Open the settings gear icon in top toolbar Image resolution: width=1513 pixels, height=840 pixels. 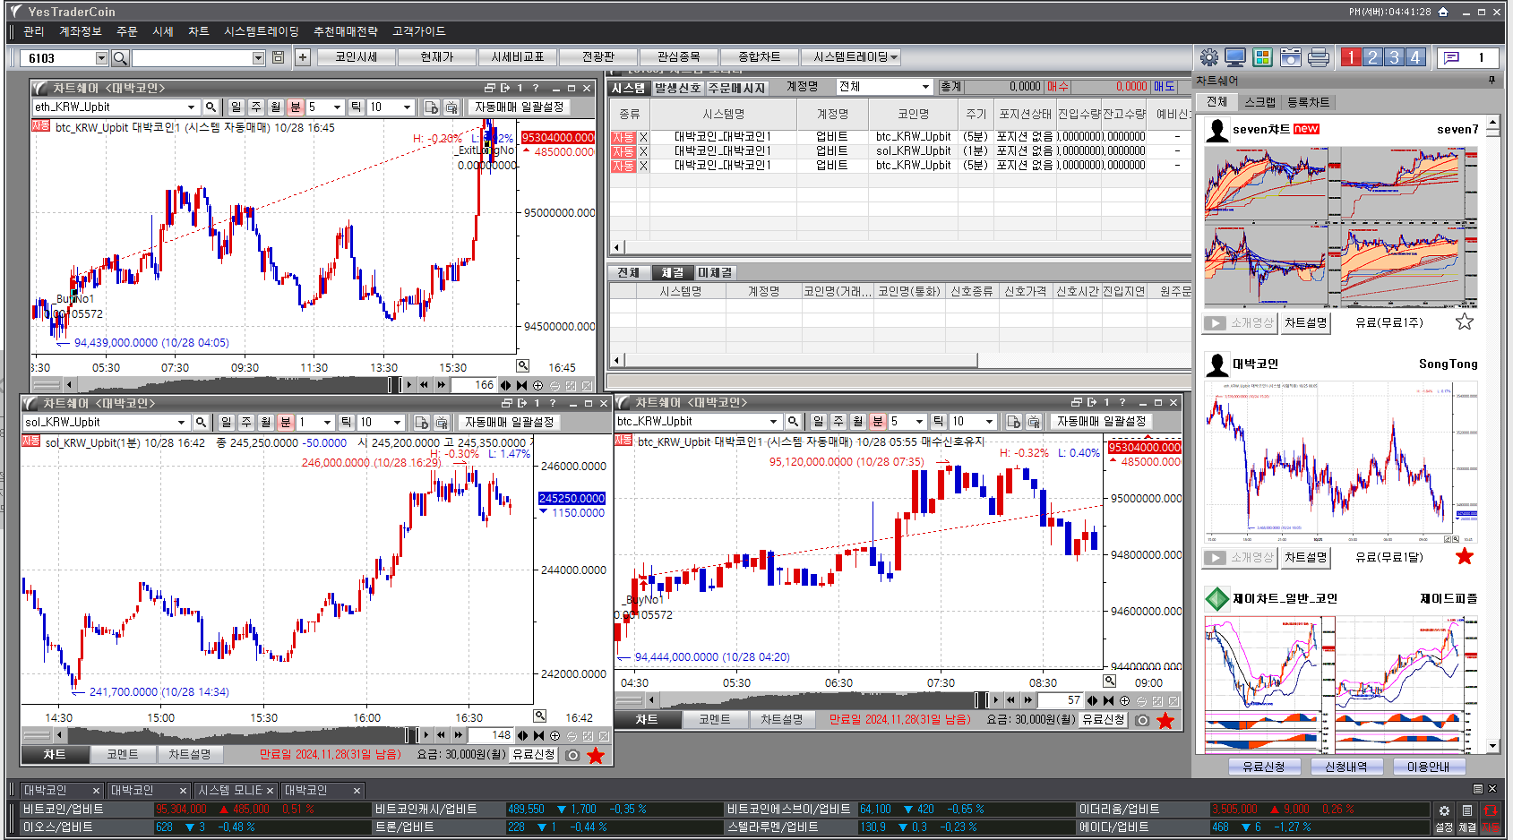click(x=1208, y=57)
